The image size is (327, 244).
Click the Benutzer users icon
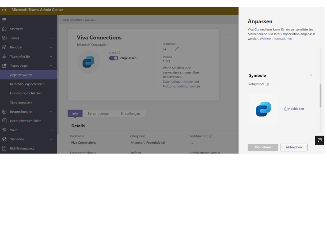(x=4, y=47)
